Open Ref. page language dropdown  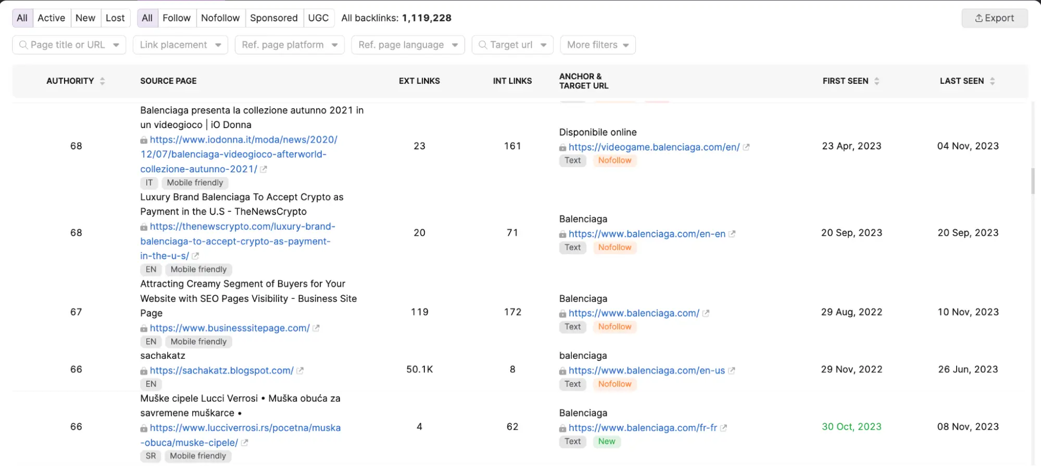(x=408, y=45)
